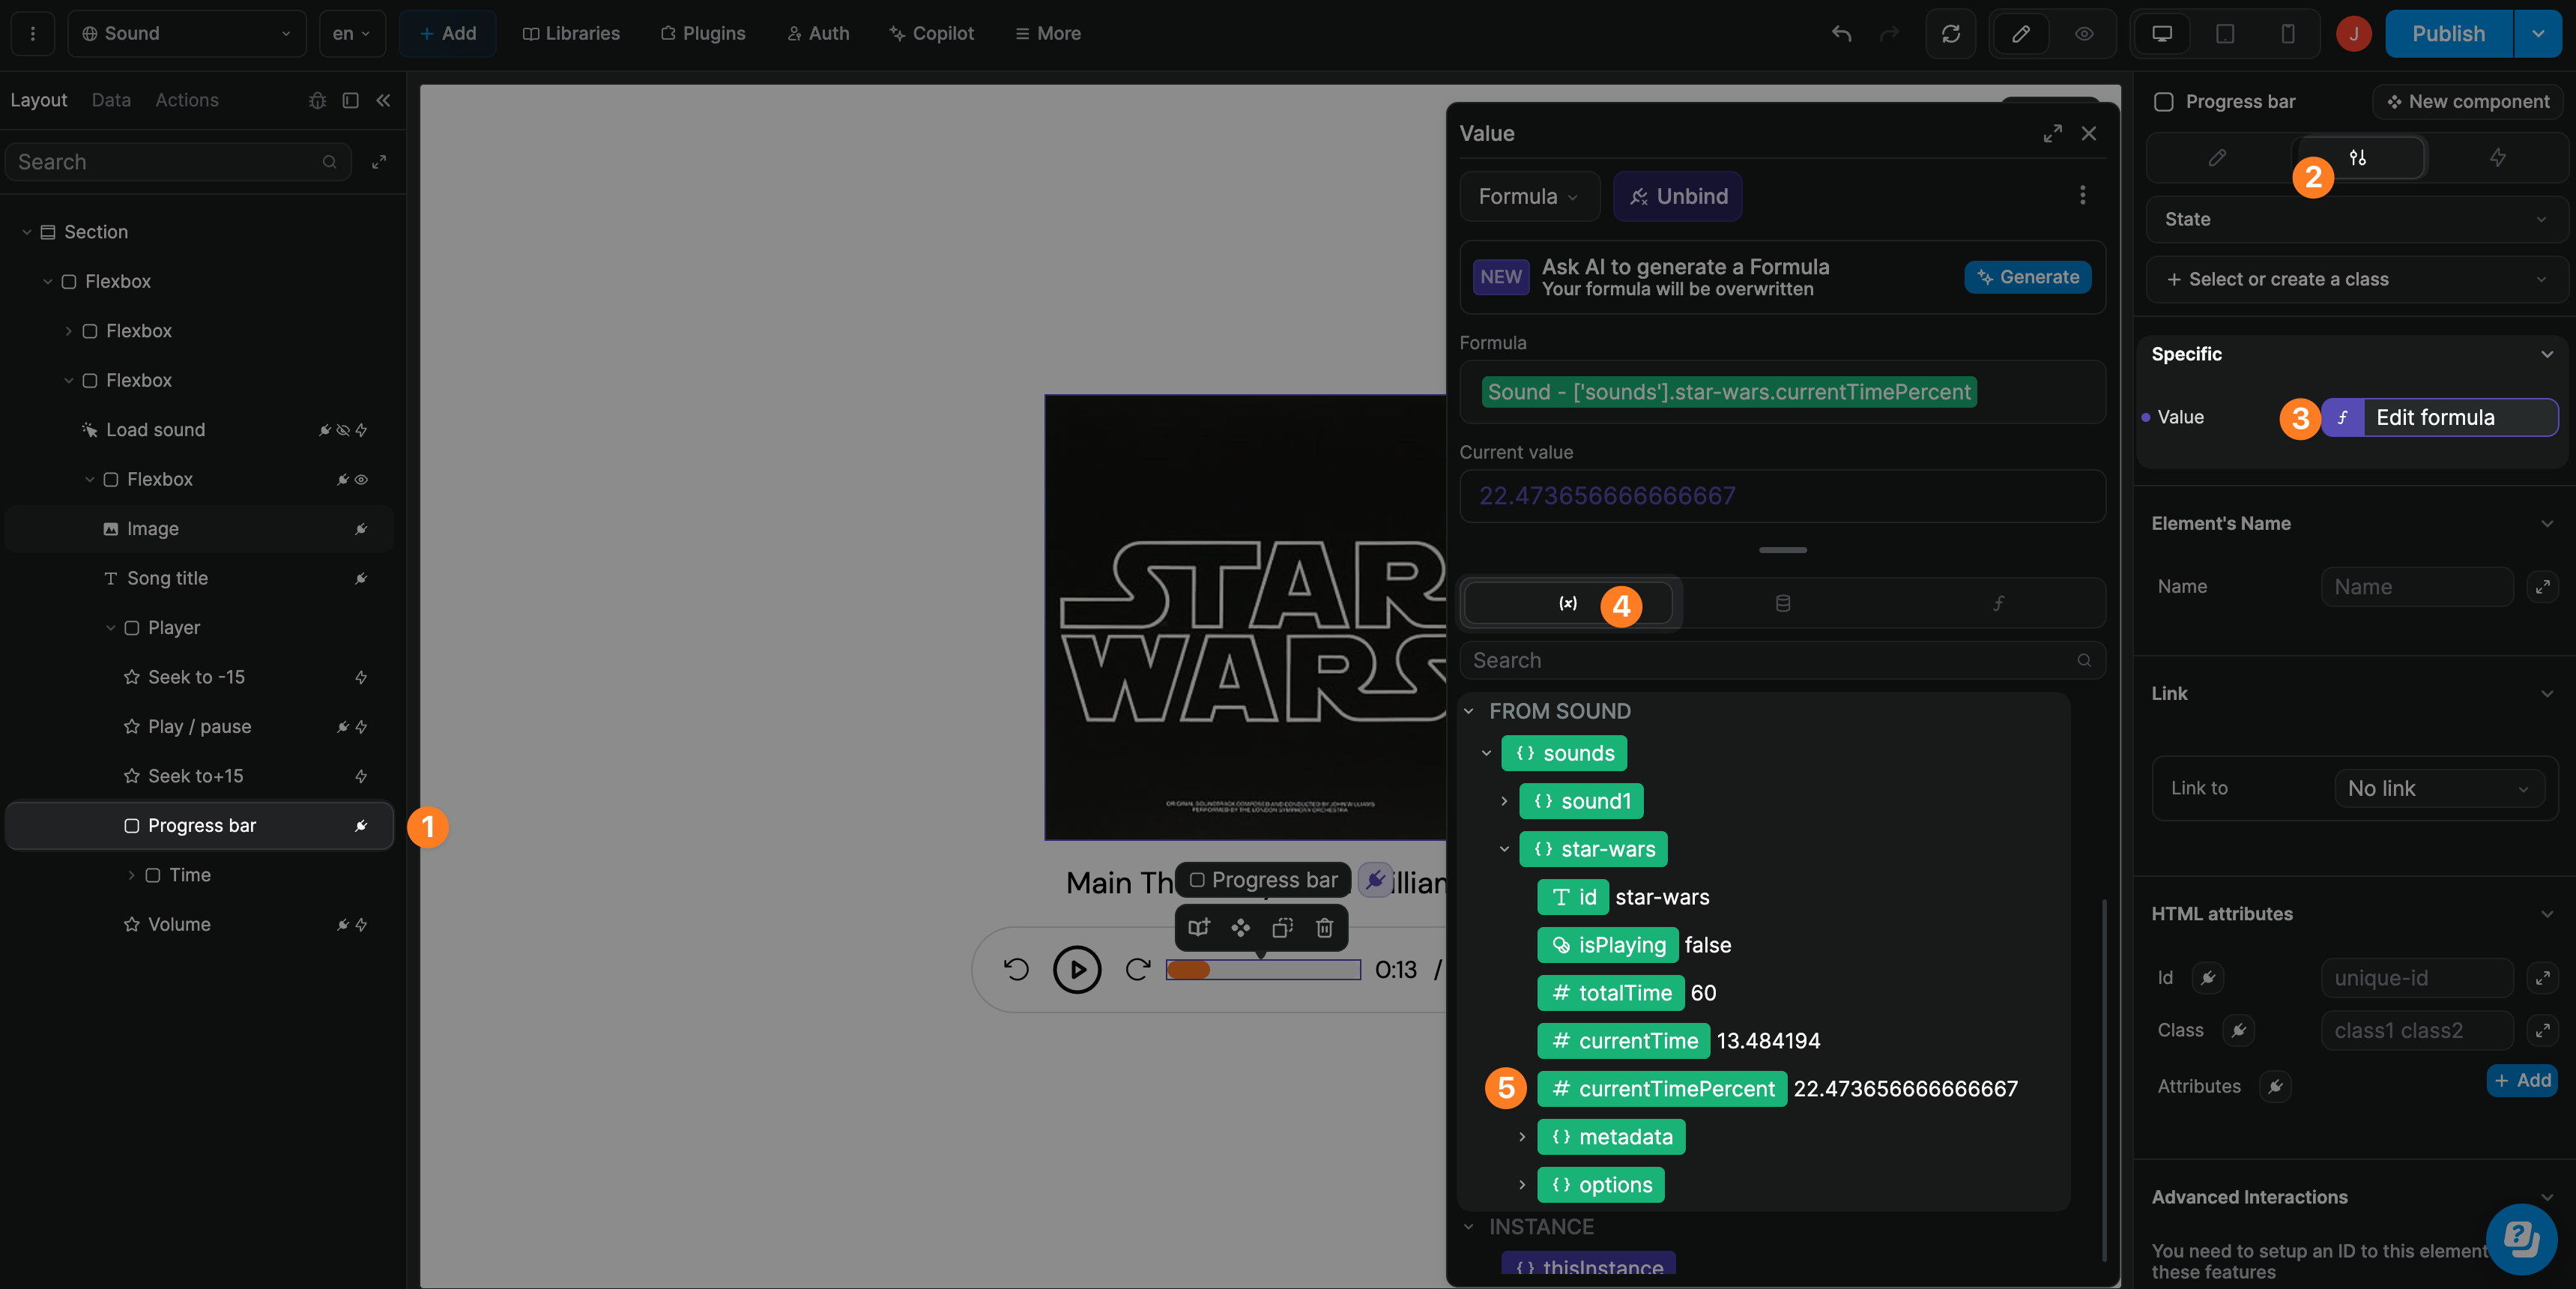Enter preview mode with the eye icon
Image resolution: width=2576 pixels, height=1289 pixels.
click(x=2084, y=33)
